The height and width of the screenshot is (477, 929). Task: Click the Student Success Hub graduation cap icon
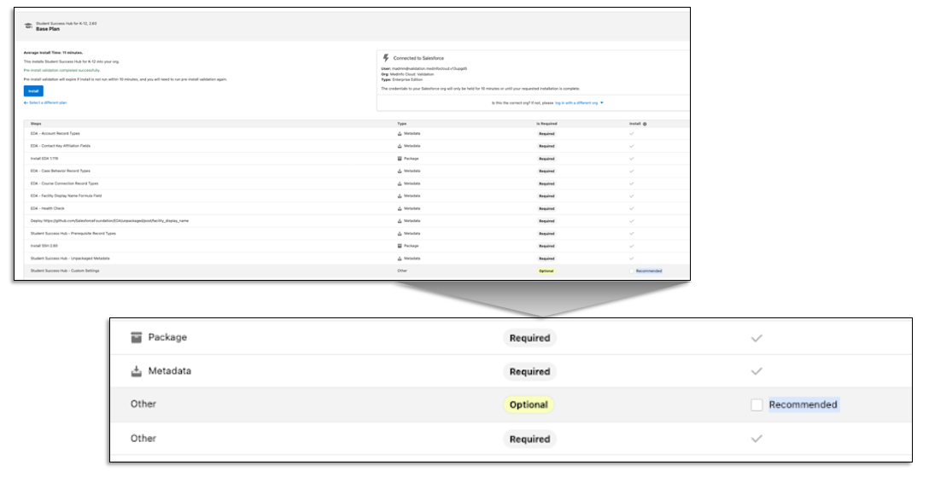click(x=29, y=26)
